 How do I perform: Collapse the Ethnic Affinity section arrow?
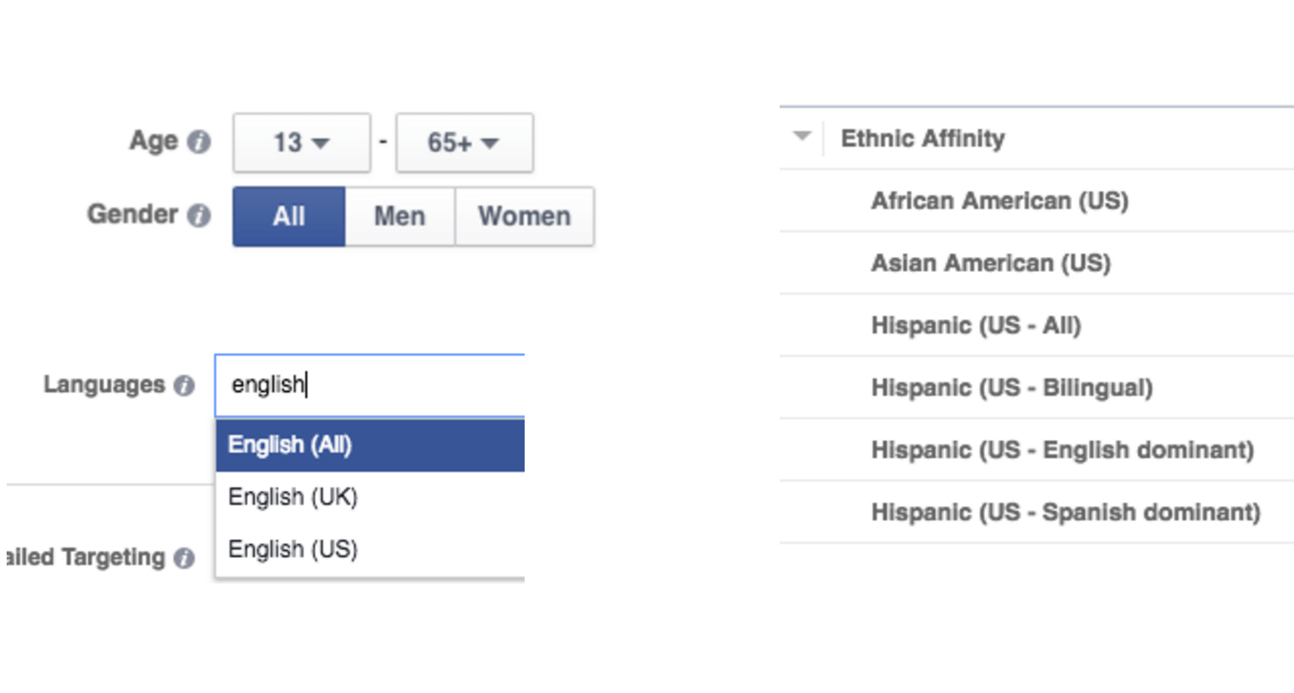point(802,137)
